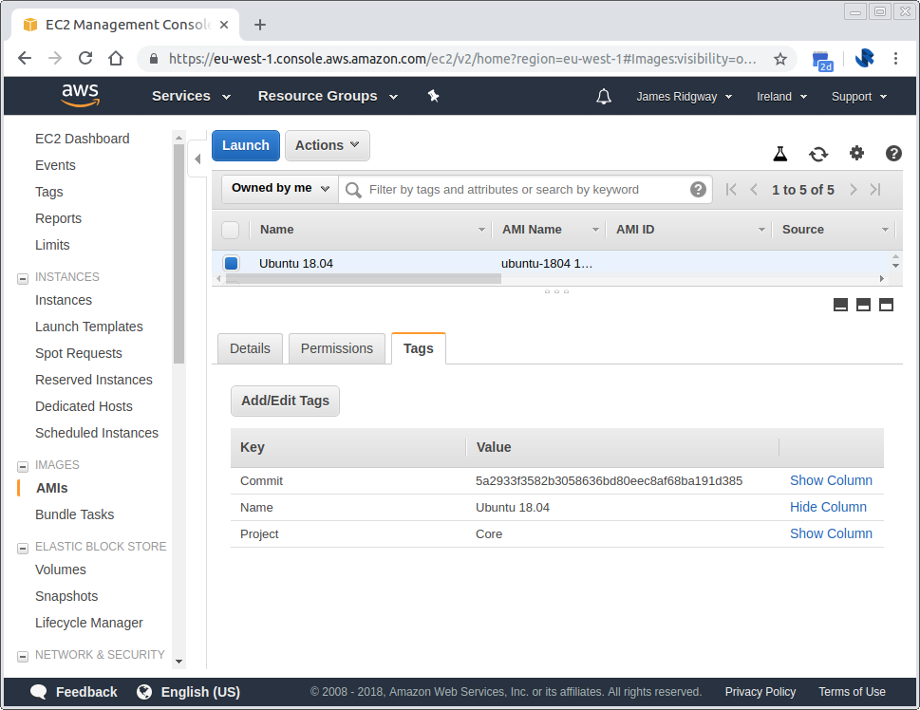Screen dimensions: 920x710
Task: Click the search filter help icon
Action: [698, 189]
